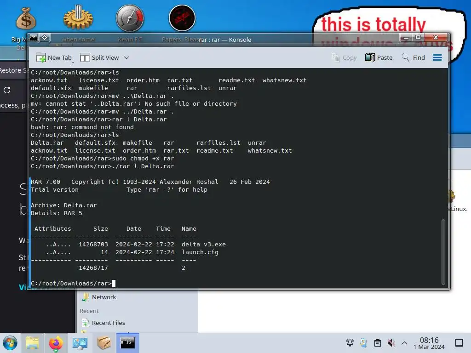The image size is (471, 353).
Task: Click the Copy toolbar button
Action: (x=344, y=57)
